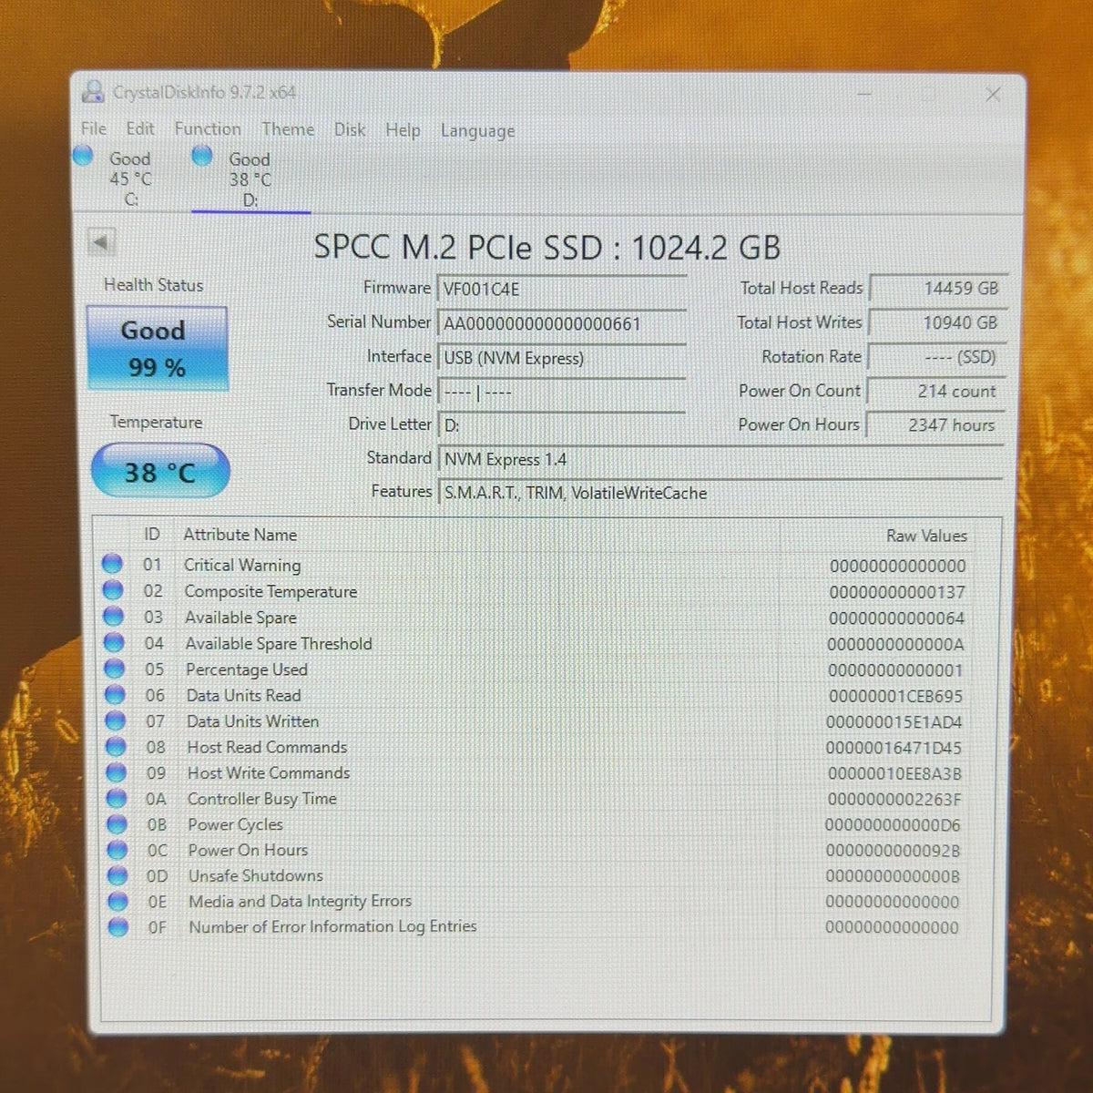Click raw value 000000000000D6
Screen dimensions: 1093x1093
click(x=893, y=825)
